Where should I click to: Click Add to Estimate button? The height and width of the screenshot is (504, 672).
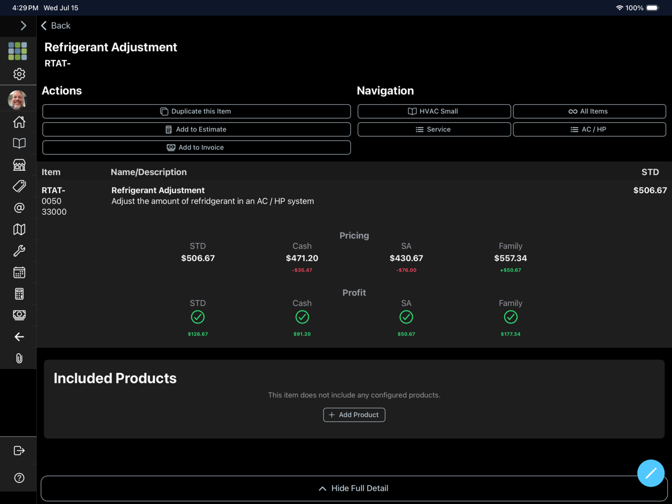(x=196, y=130)
